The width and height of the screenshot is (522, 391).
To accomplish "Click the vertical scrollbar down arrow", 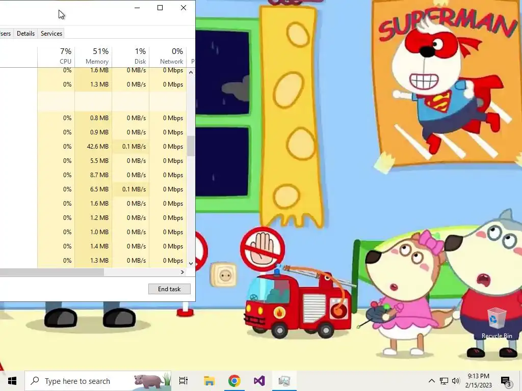I will click(191, 263).
